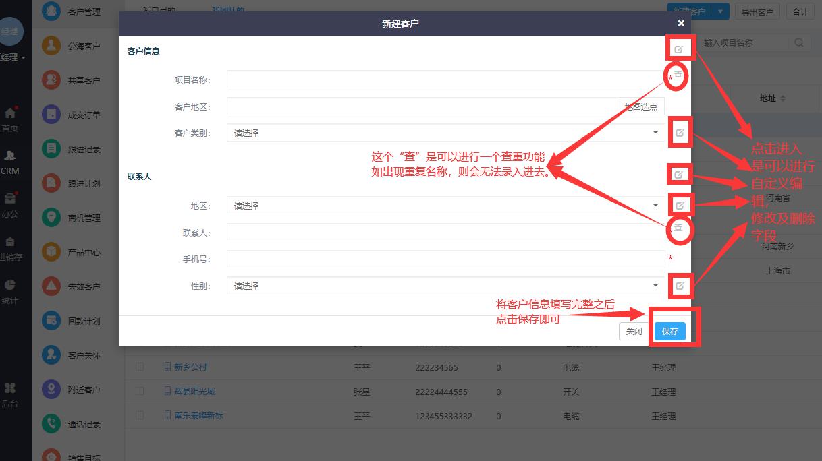This screenshot has height=461, width=822.
Task: Close the 新建客户 dialog with the X
Action: (681, 23)
